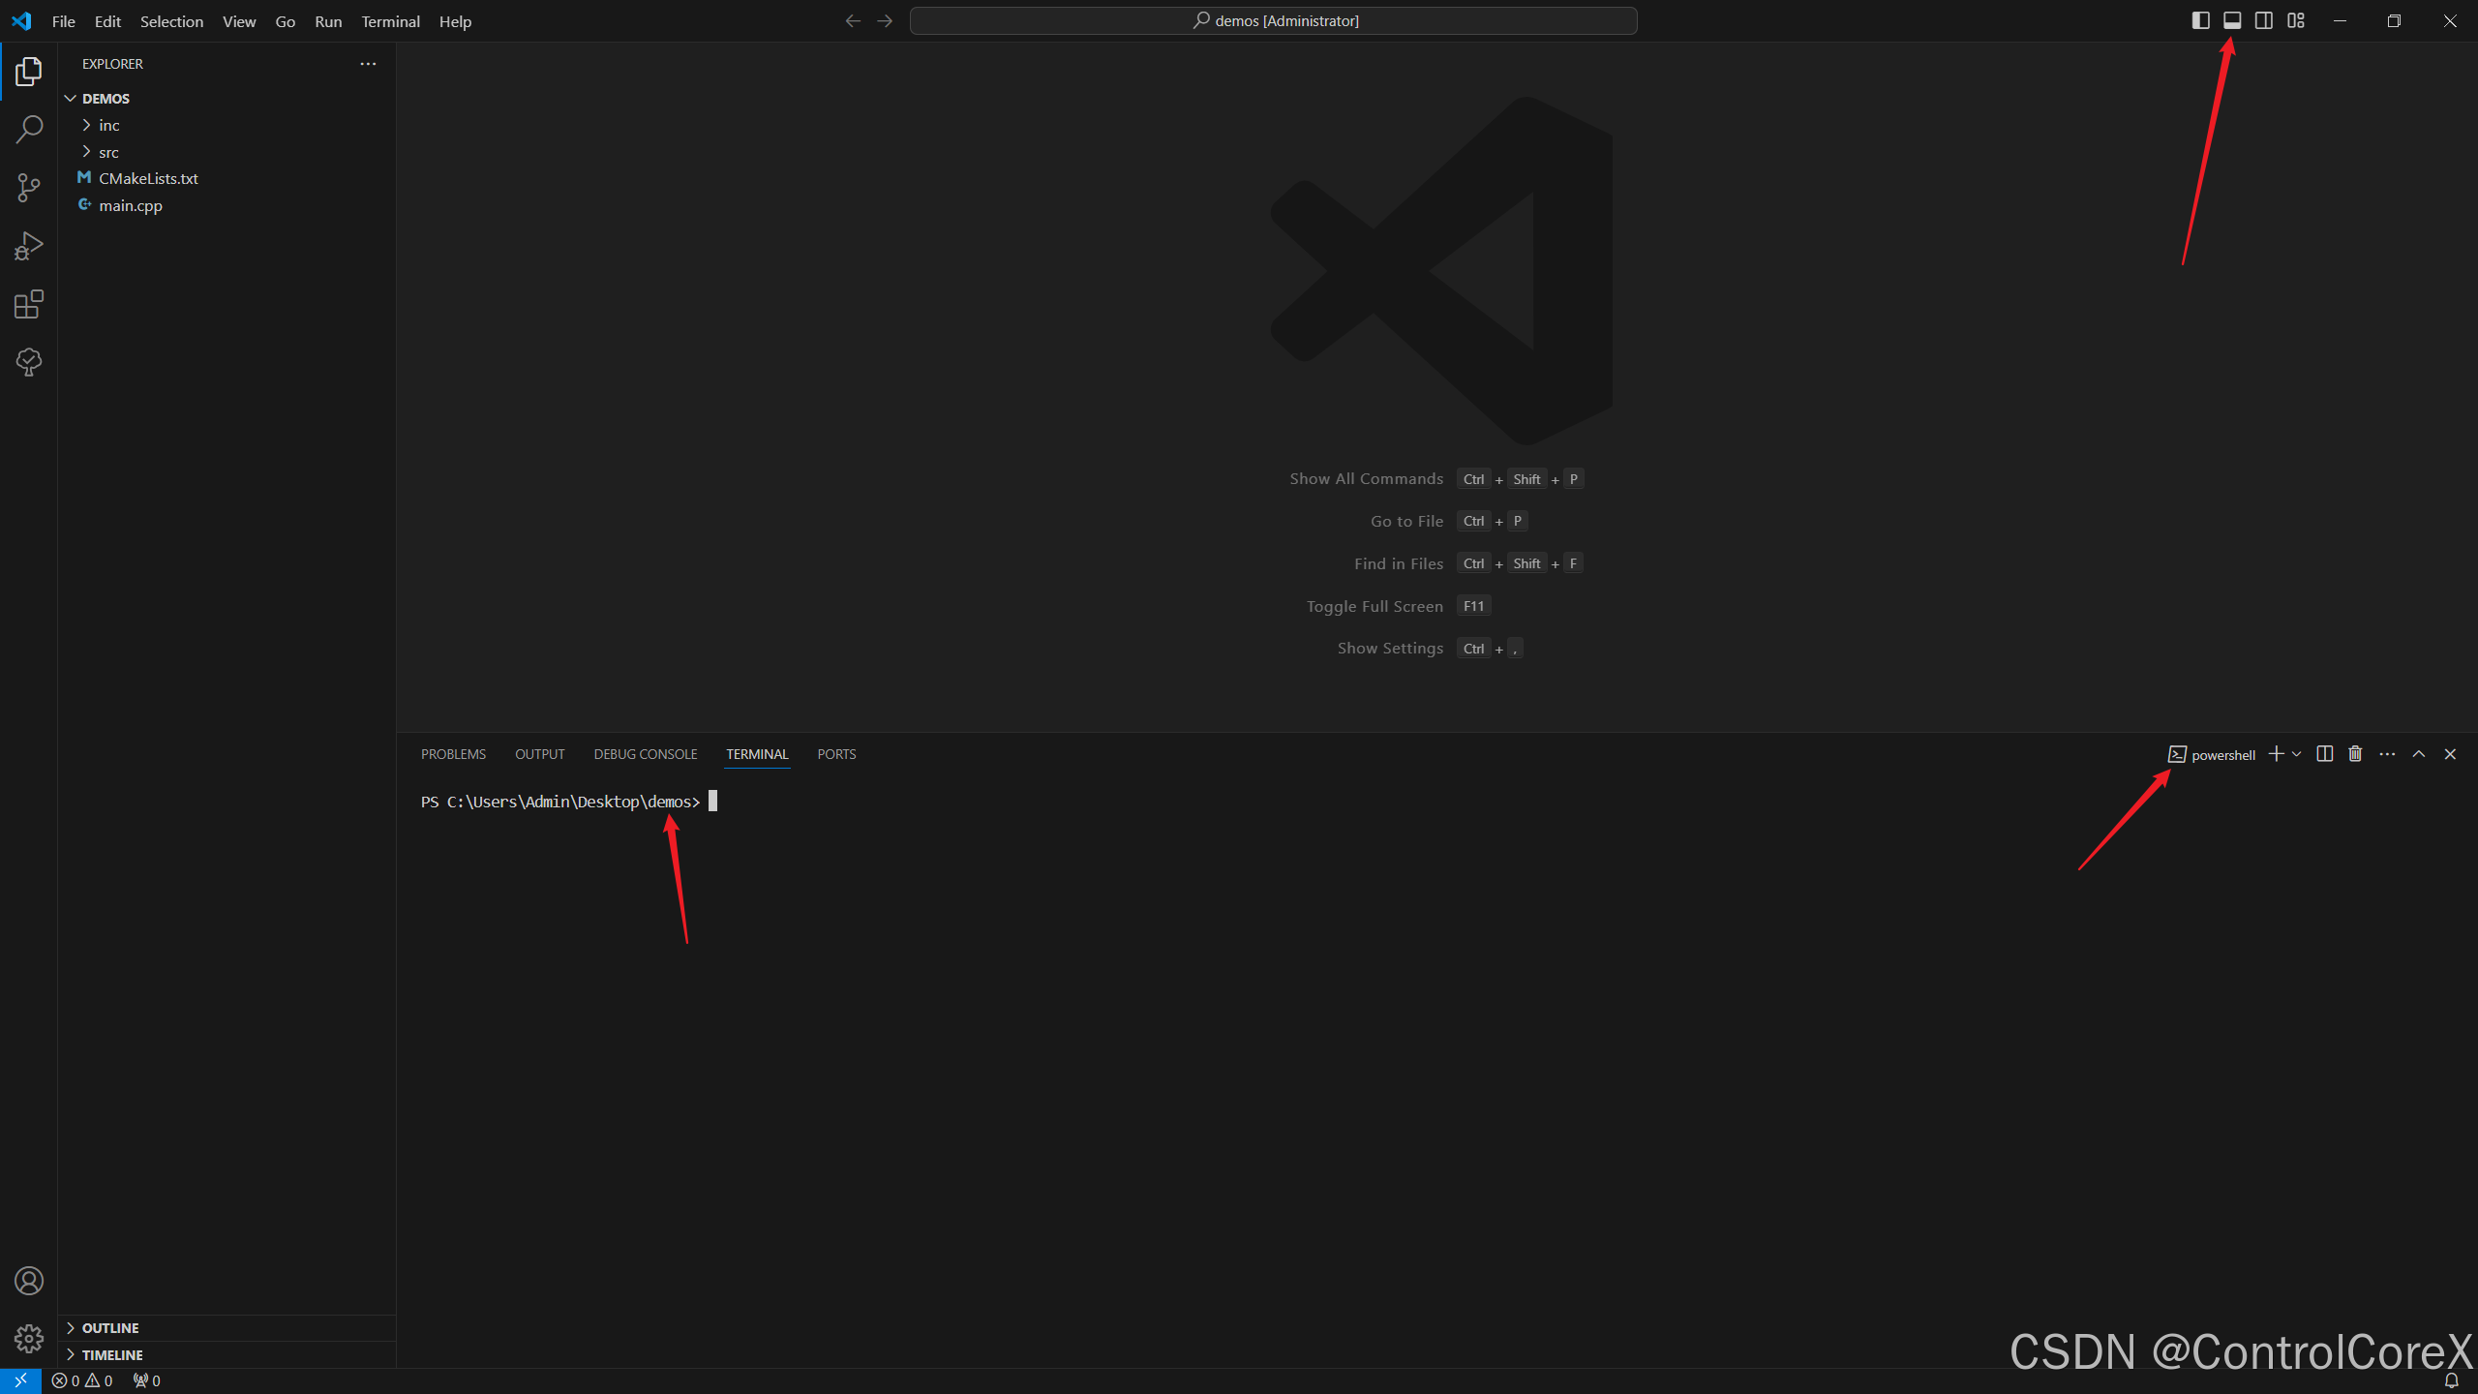2478x1394 pixels.
Task: Expand the inc folder
Action: (x=108, y=125)
